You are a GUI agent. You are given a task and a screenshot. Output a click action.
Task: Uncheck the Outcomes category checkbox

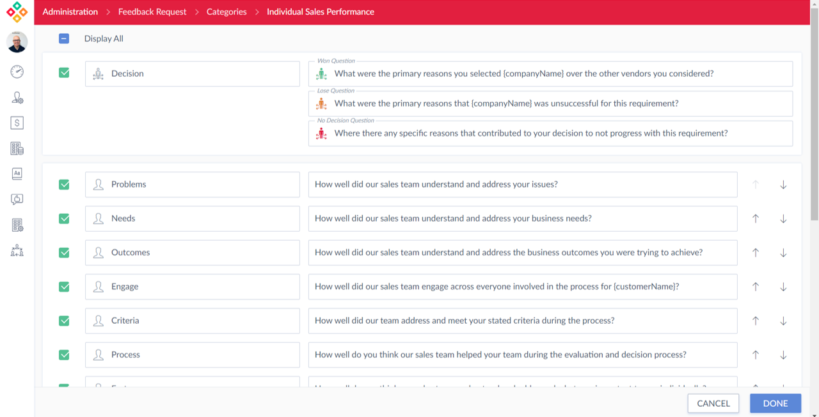click(64, 252)
